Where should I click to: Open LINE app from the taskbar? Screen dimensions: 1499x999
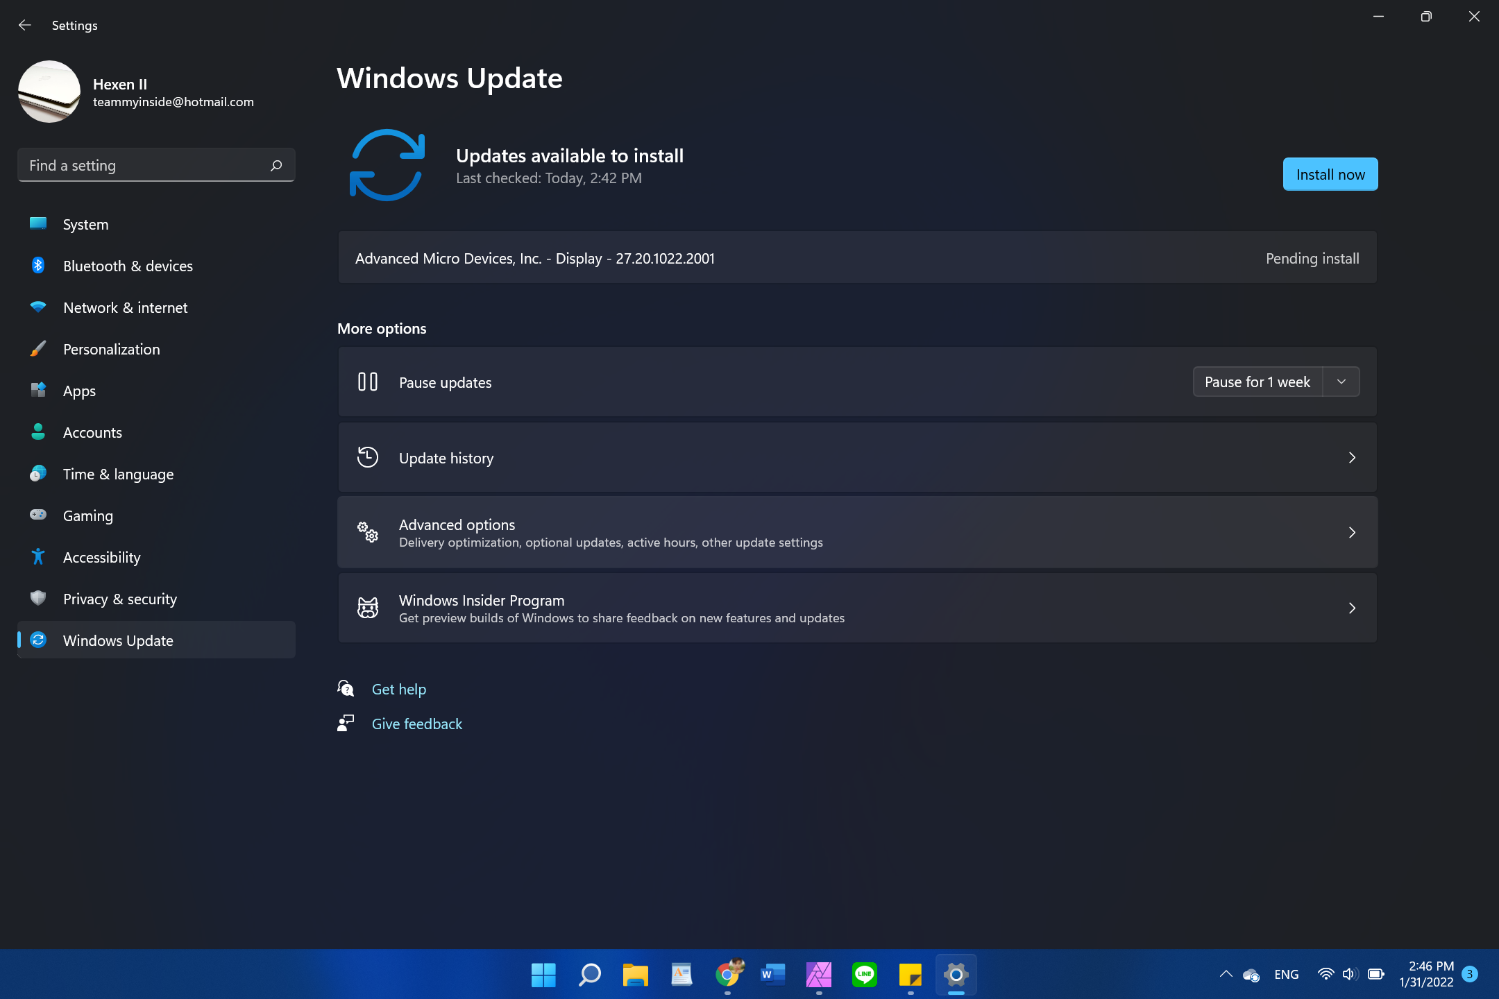[864, 975]
